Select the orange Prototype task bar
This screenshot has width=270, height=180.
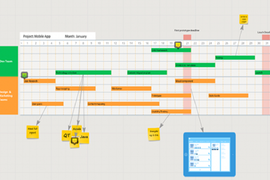pyautogui.click(x=171, y=95)
